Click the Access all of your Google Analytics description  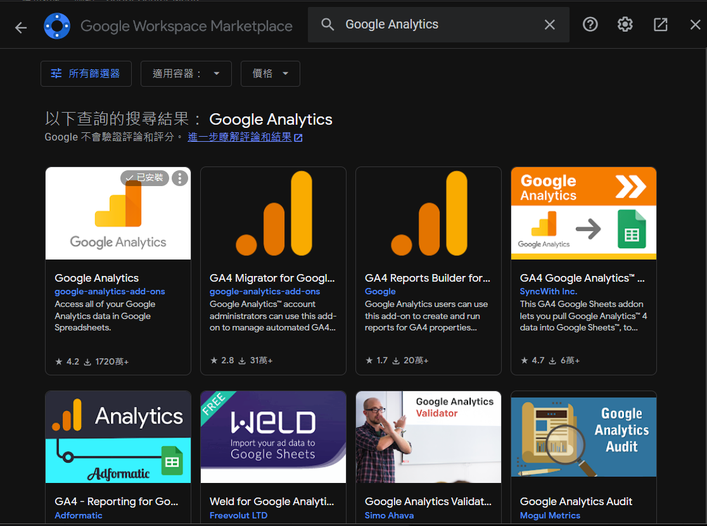pos(105,316)
